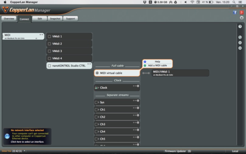This screenshot has width=246, height=154.
Task: Check the VMidi 1 checkbox
Action: (x=50, y=37)
